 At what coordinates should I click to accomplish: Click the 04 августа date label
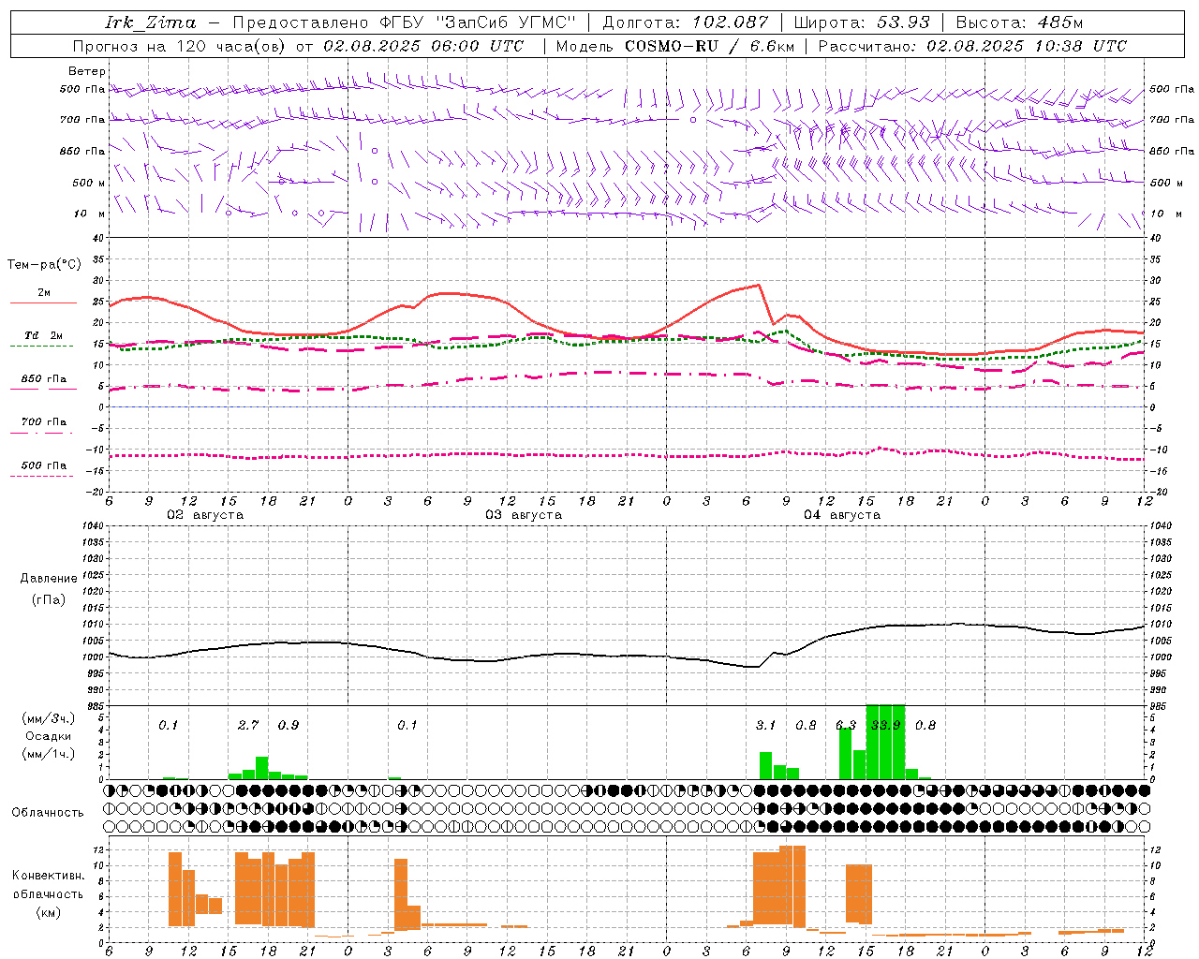(x=842, y=515)
